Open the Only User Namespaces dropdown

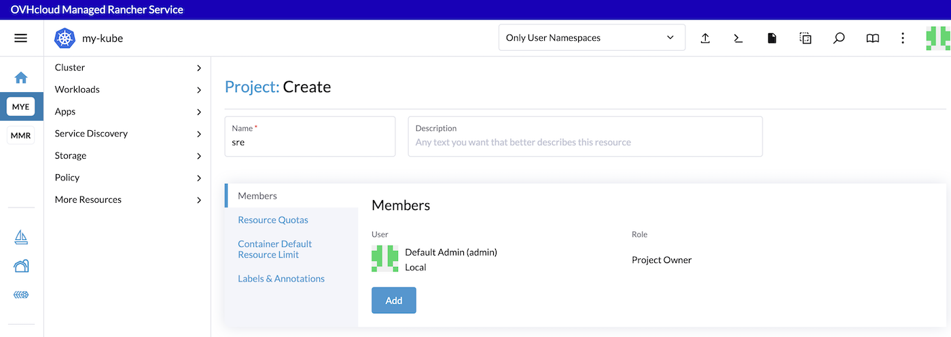592,38
